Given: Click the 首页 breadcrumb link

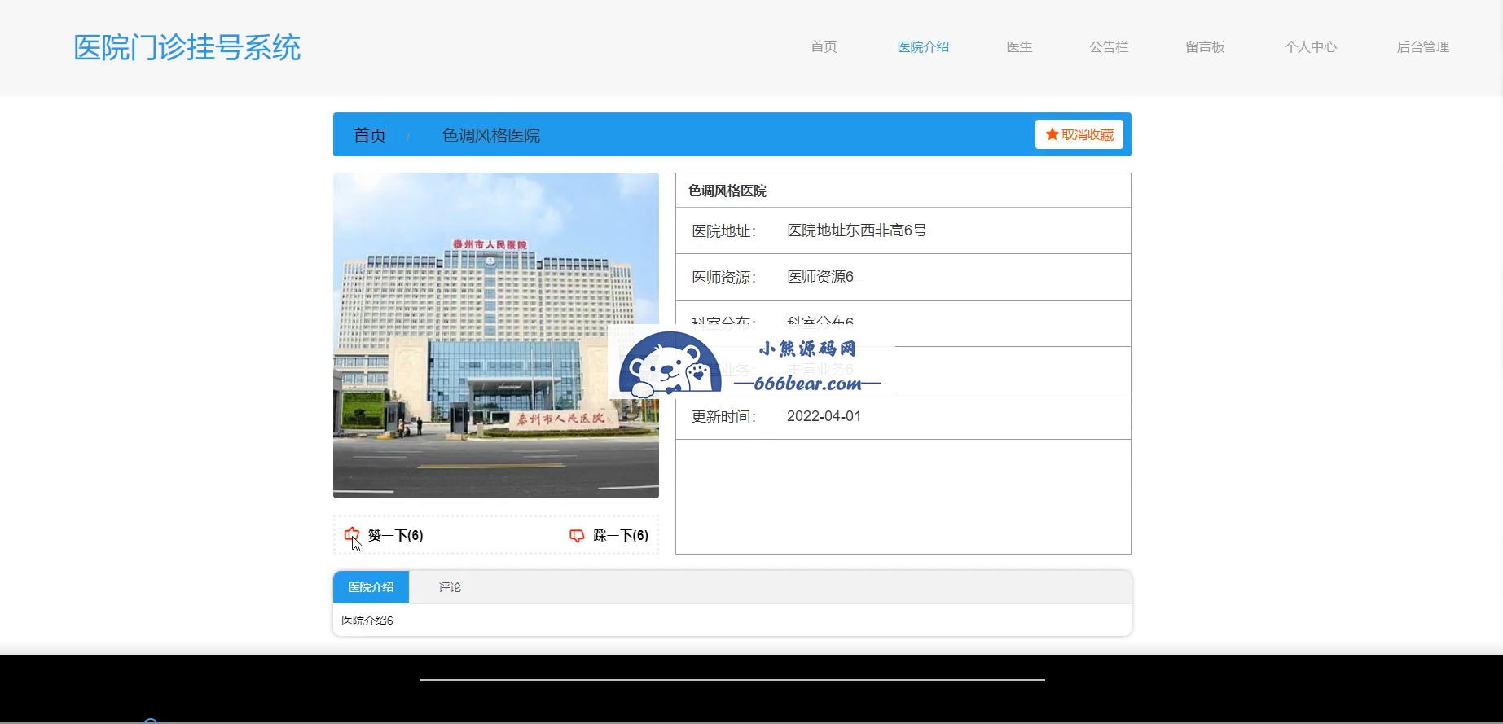Looking at the screenshot, I should [x=370, y=135].
